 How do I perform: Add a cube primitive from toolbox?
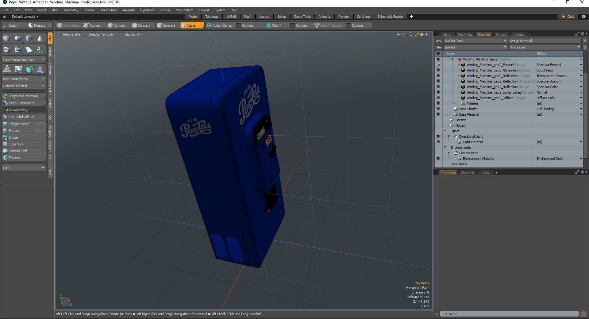point(6,38)
